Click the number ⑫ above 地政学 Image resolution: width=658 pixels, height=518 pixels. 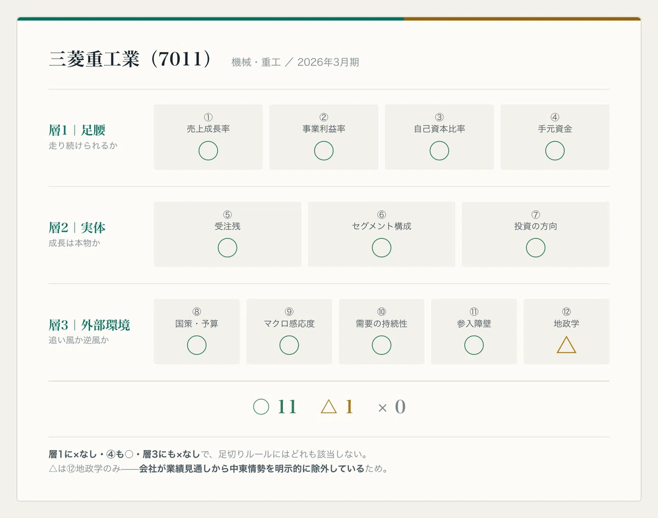566,312
